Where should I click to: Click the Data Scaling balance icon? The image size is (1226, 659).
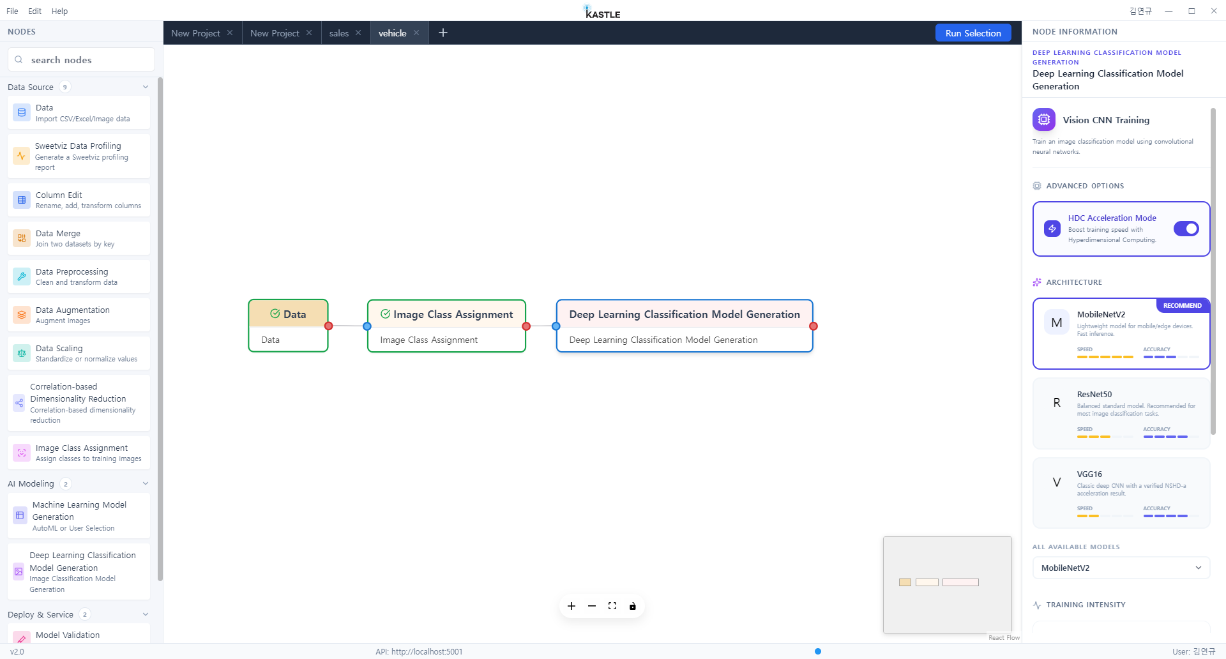pyautogui.click(x=22, y=353)
